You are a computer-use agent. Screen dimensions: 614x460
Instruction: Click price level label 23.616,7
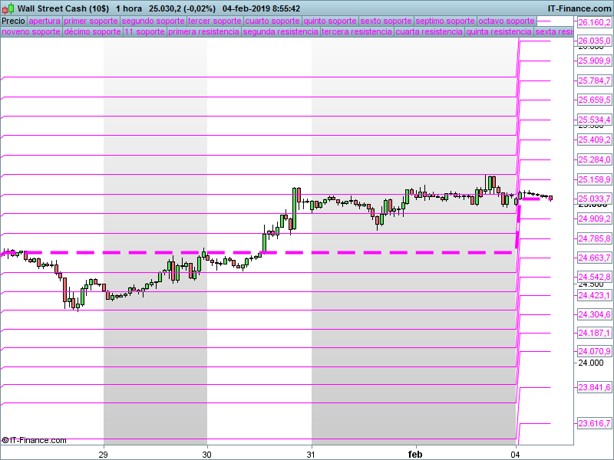click(594, 423)
